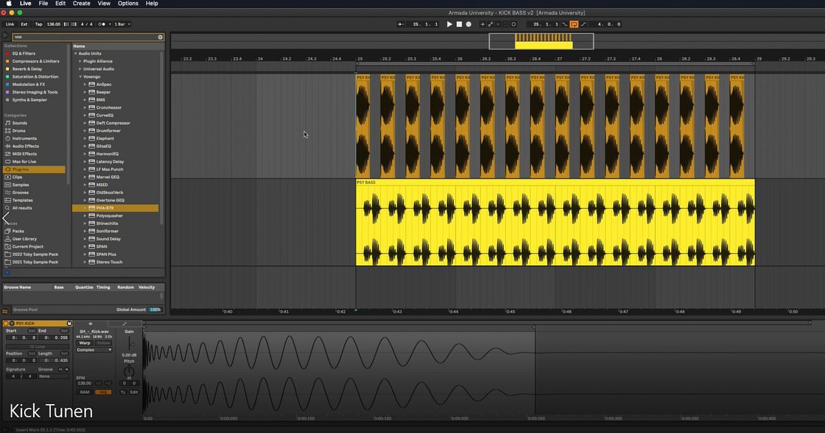Viewport: 825px width, 433px height.
Task: Enable Warp for SH_-_Kick.wav
Action: click(x=84, y=342)
